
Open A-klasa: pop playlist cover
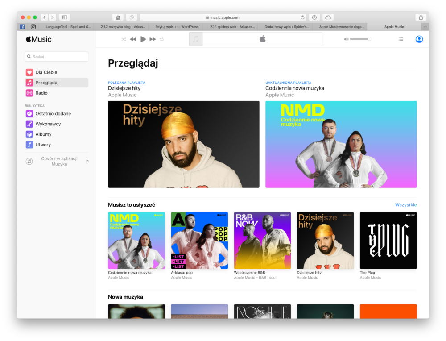199,241
